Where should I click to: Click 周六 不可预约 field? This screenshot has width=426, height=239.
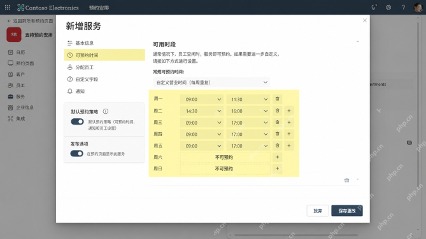coord(225,158)
